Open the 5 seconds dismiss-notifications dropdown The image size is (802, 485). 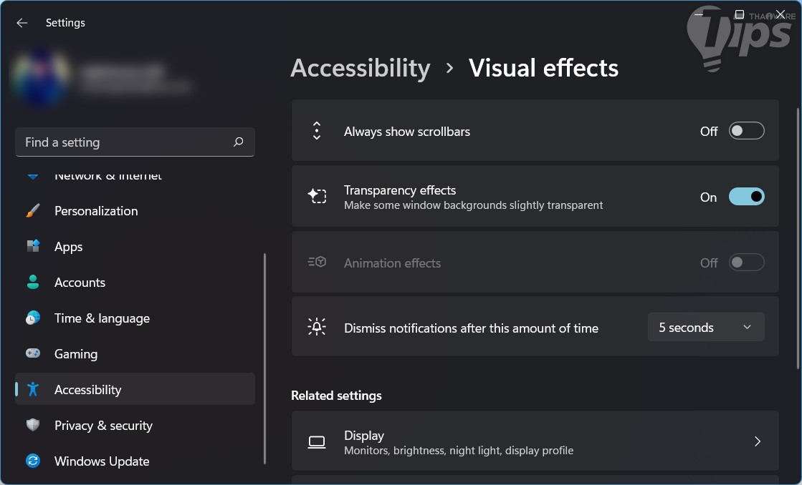pyautogui.click(x=705, y=328)
